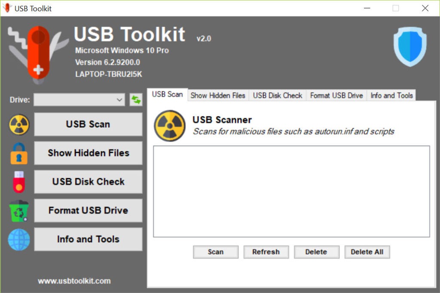Click the green recycle bin icon
The image size is (440, 293).
[x=19, y=211]
